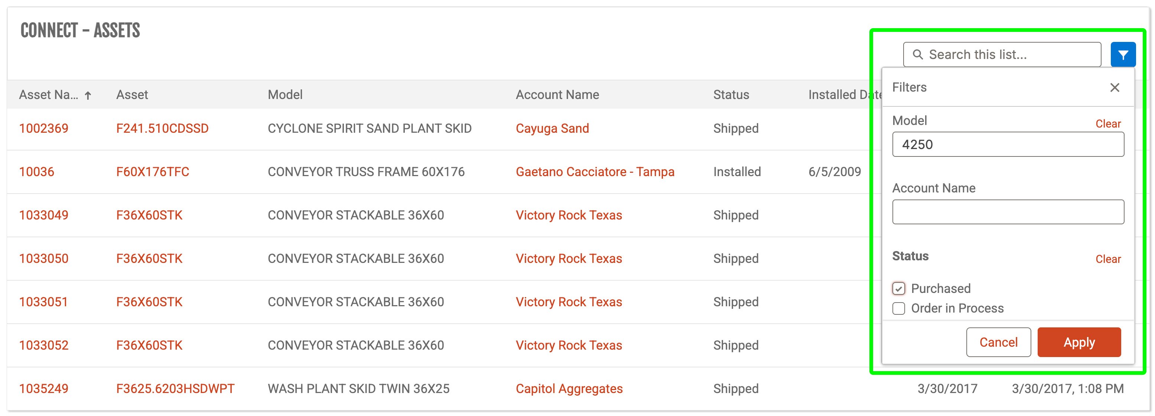Screen dimensions: 1155x416
Task: Sort by Asset Name ascending arrow
Action: tap(88, 95)
